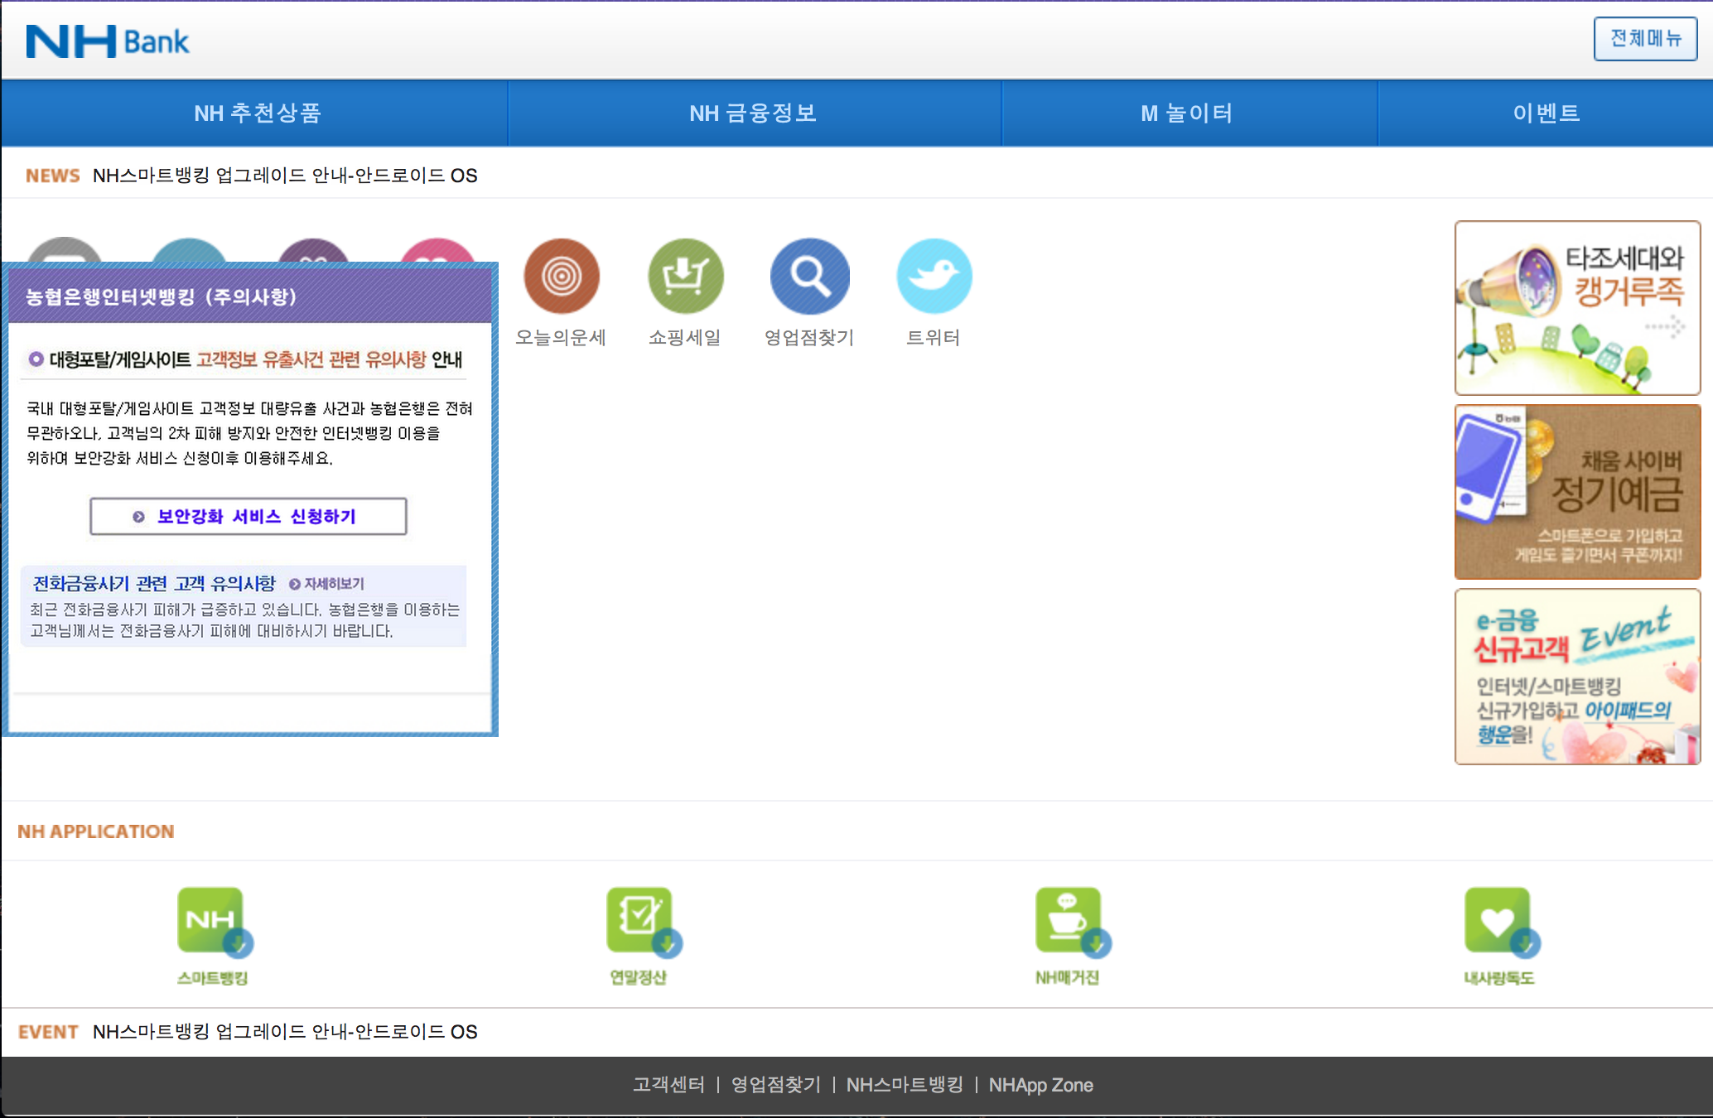
Task: Open the EVENT headline about NH스마트뱅킹 업그레이드
Action: click(x=285, y=1032)
